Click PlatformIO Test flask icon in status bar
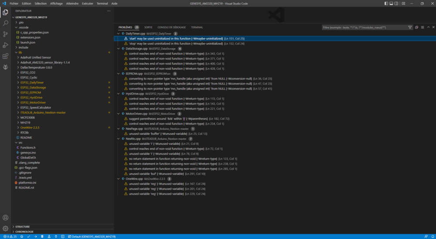 click(49, 236)
